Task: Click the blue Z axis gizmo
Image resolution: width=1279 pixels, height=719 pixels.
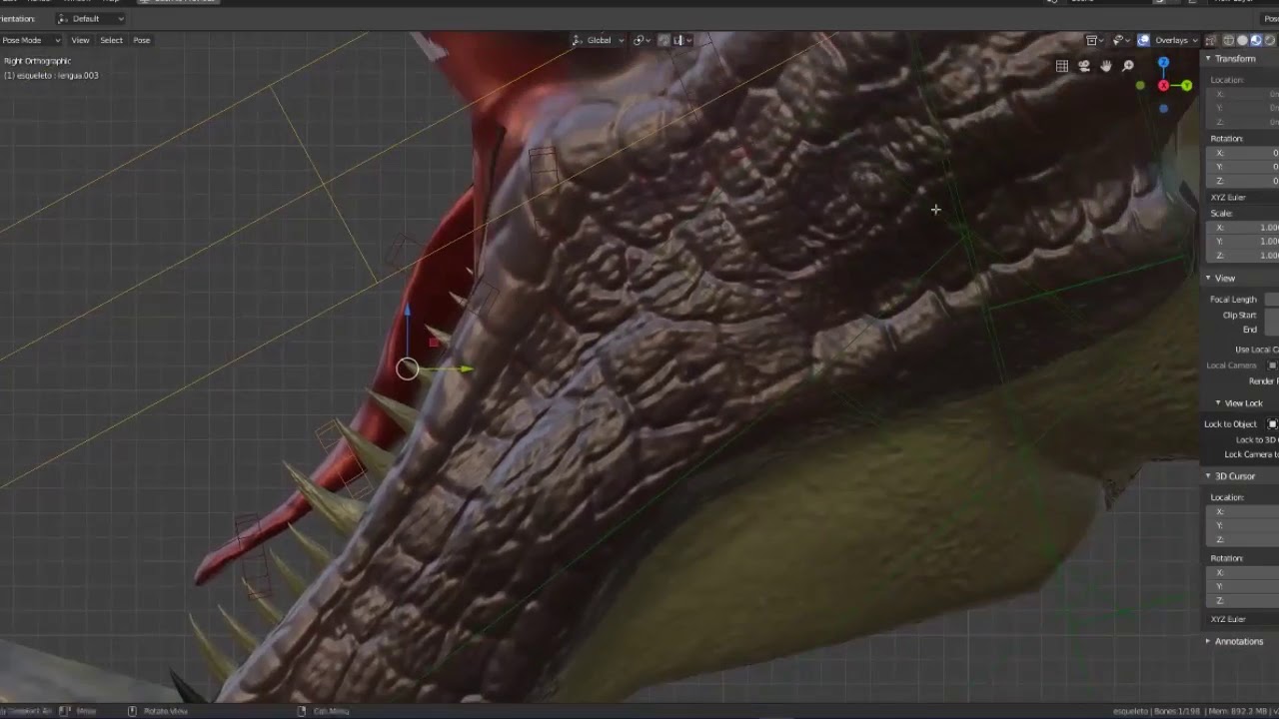Action: point(1163,63)
